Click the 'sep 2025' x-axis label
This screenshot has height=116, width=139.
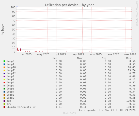coord(78,54)
